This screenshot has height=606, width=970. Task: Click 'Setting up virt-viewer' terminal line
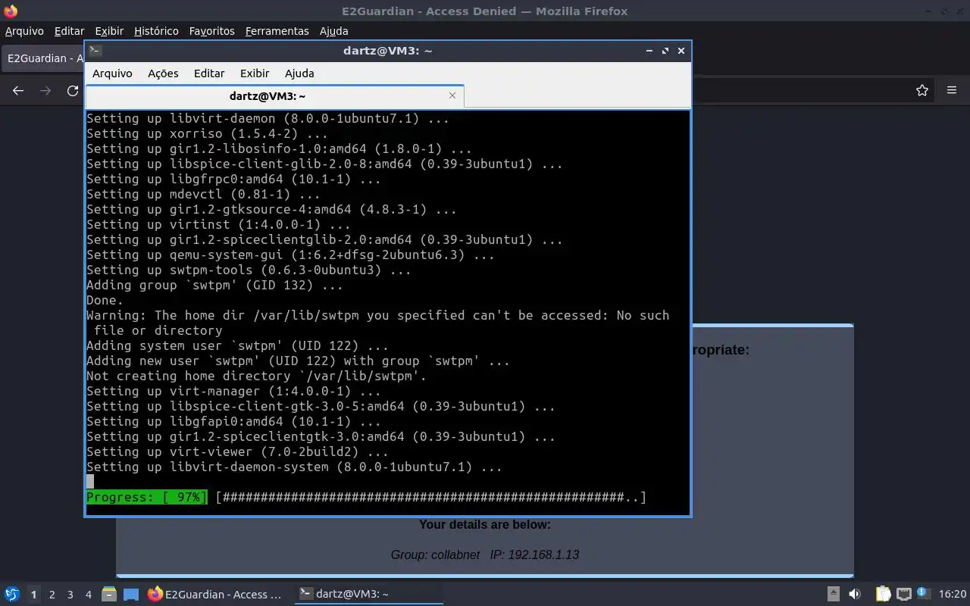coord(237,452)
